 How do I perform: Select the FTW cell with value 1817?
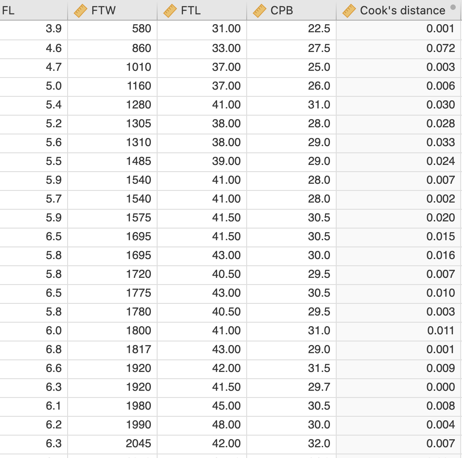coord(112,350)
